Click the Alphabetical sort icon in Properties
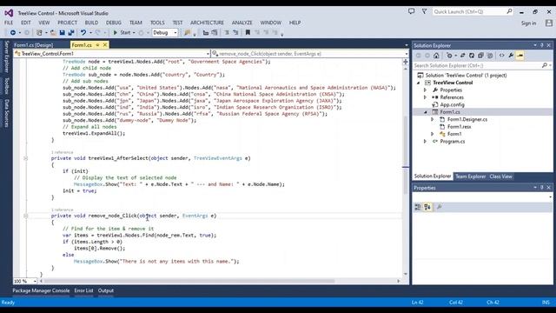The height and width of the screenshot is (313, 556). (x=427, y=207)
